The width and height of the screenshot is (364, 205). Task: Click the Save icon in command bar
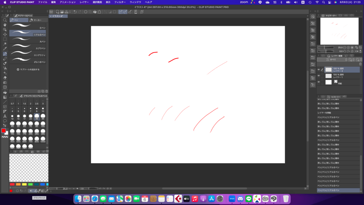pyautogui.click(x=66, y=12)
